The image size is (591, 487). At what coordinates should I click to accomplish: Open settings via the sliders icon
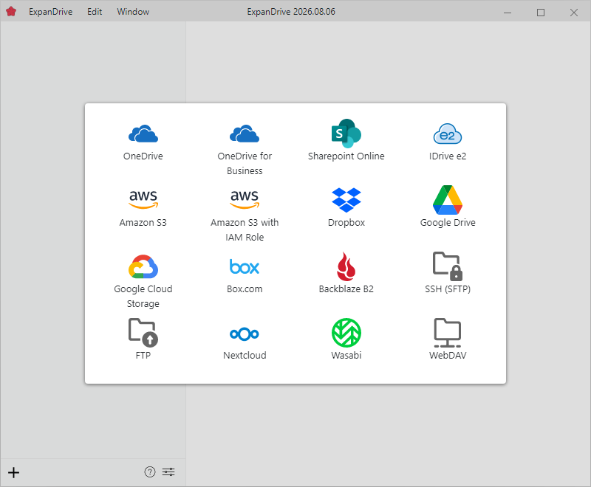[x=168, y=472]
